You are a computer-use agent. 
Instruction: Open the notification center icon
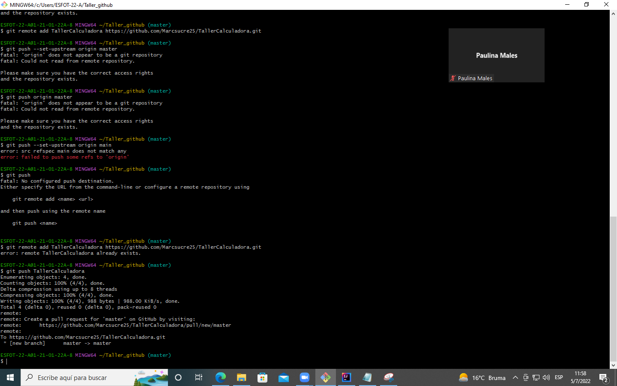click(x=604, y=378)
